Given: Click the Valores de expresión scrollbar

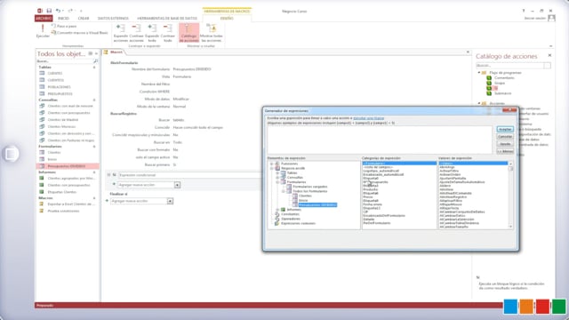Looking at the screenshot, I should (x=510, y=196).
